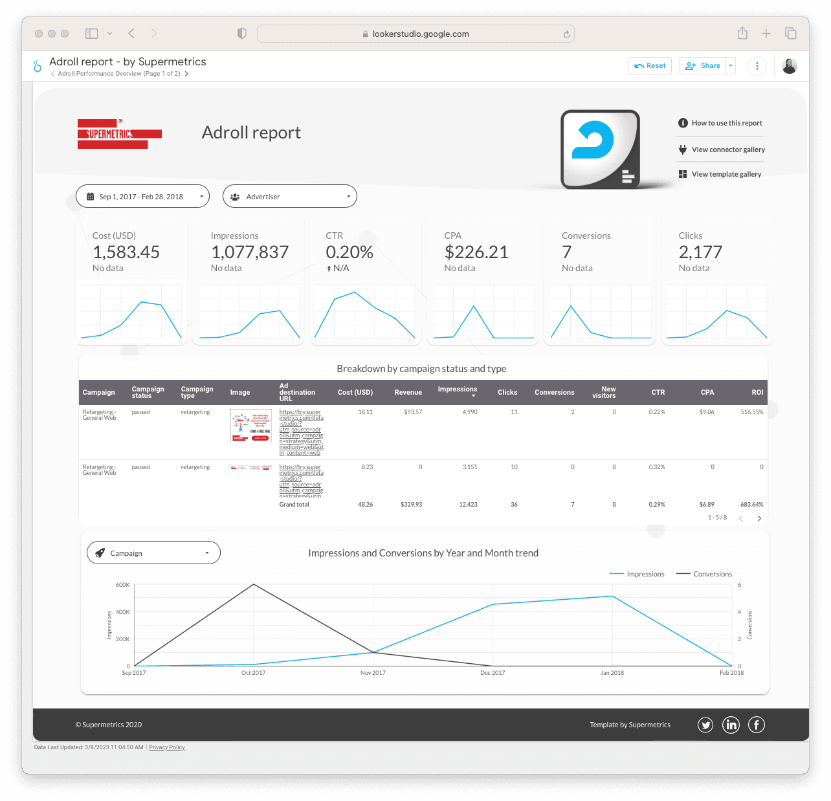Open the date range picker dropdown
This screenshot has width=831, height=801.
click(x=142, y=196)
